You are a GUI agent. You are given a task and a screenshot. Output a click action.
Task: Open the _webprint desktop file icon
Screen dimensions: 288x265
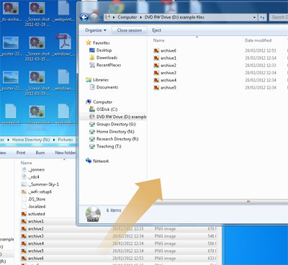[63, 11]
